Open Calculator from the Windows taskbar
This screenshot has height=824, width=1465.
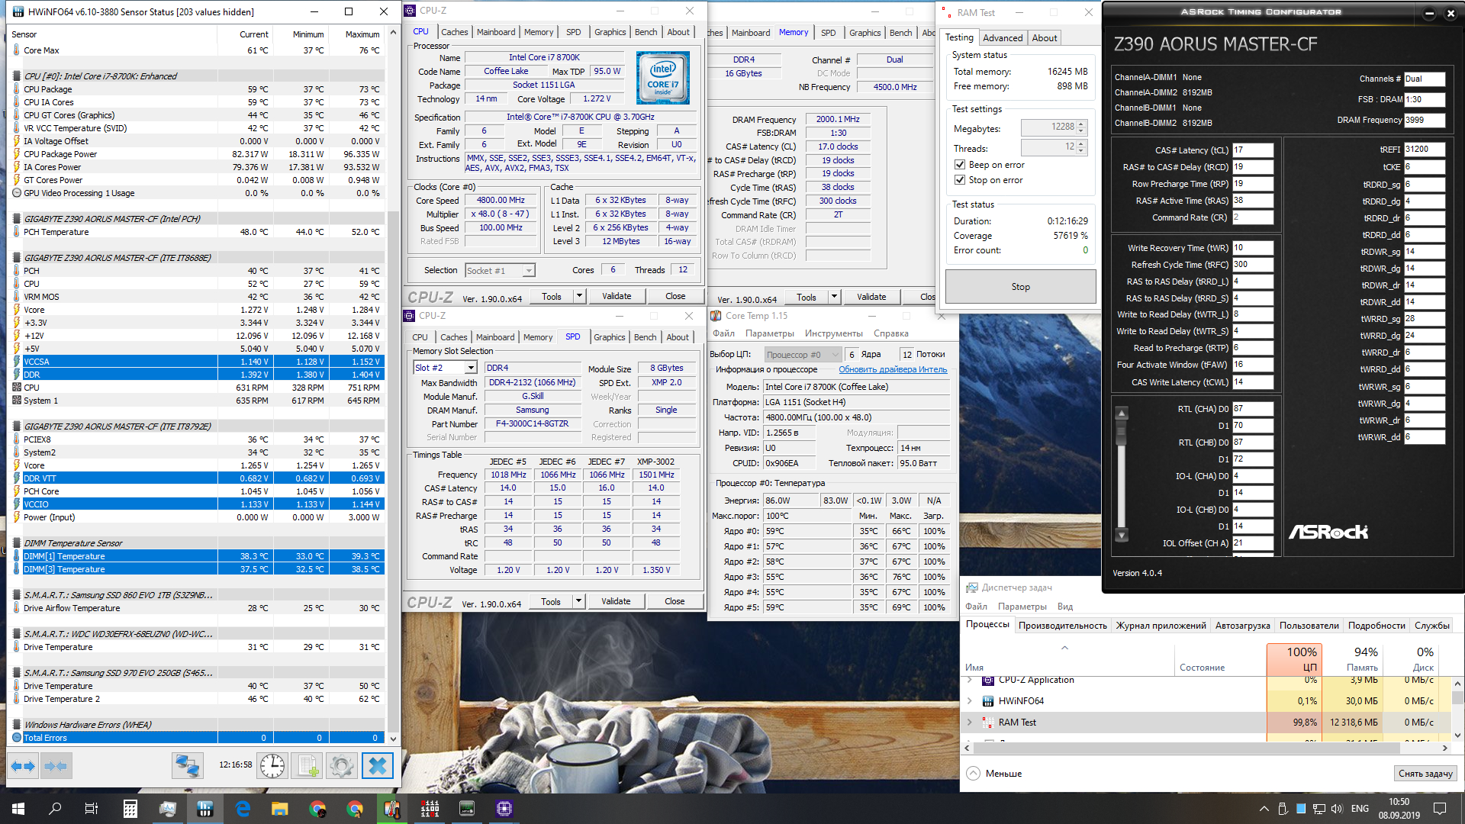[x=130, y=809]
